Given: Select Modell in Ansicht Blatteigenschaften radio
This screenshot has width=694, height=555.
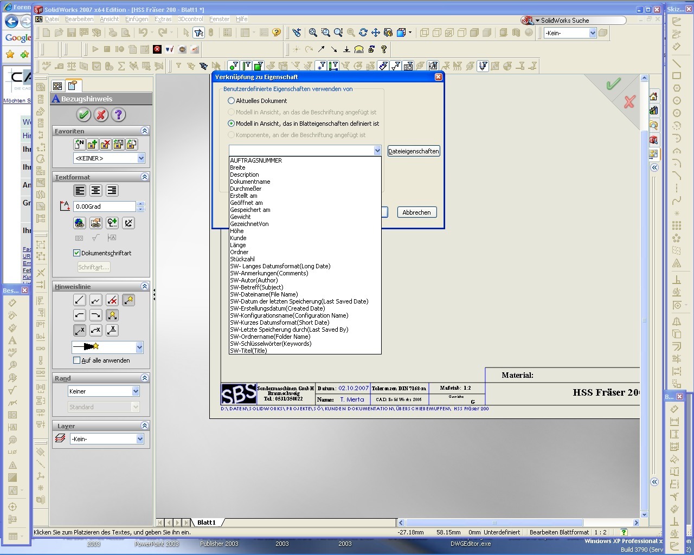Looking at the screenshot, I should click(x=232, y=124).
